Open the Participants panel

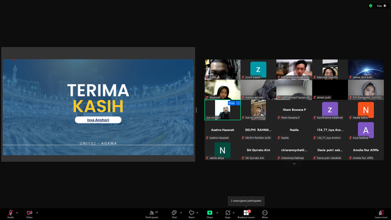(152, 214)
